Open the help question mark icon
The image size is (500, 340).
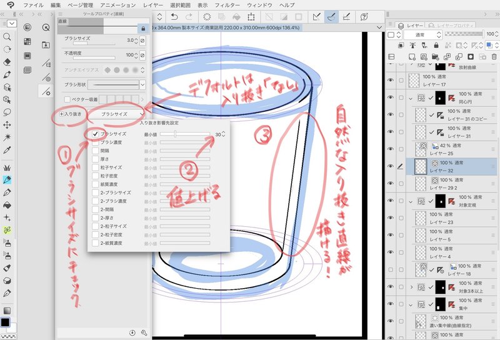pos(364,17)
